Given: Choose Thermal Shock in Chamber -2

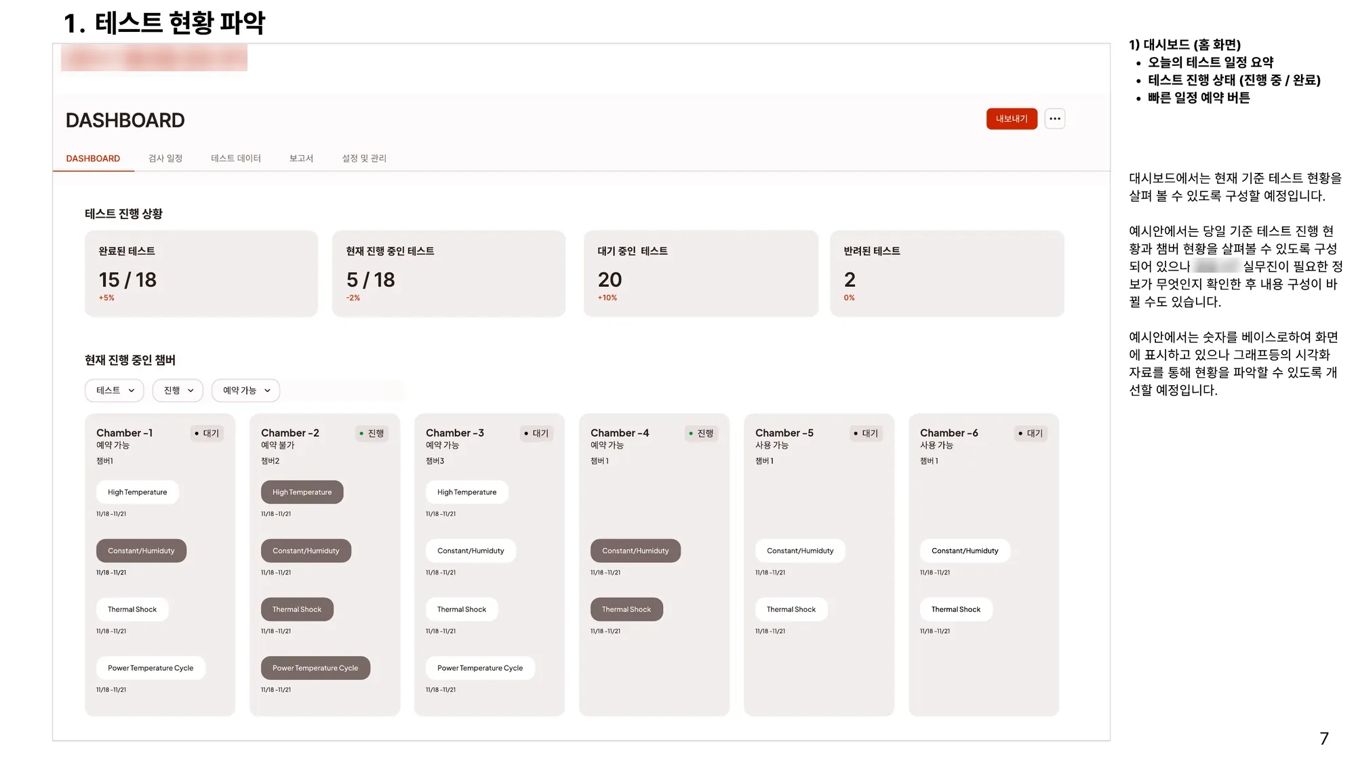Looking at the screenshot, I should (297, 609).
